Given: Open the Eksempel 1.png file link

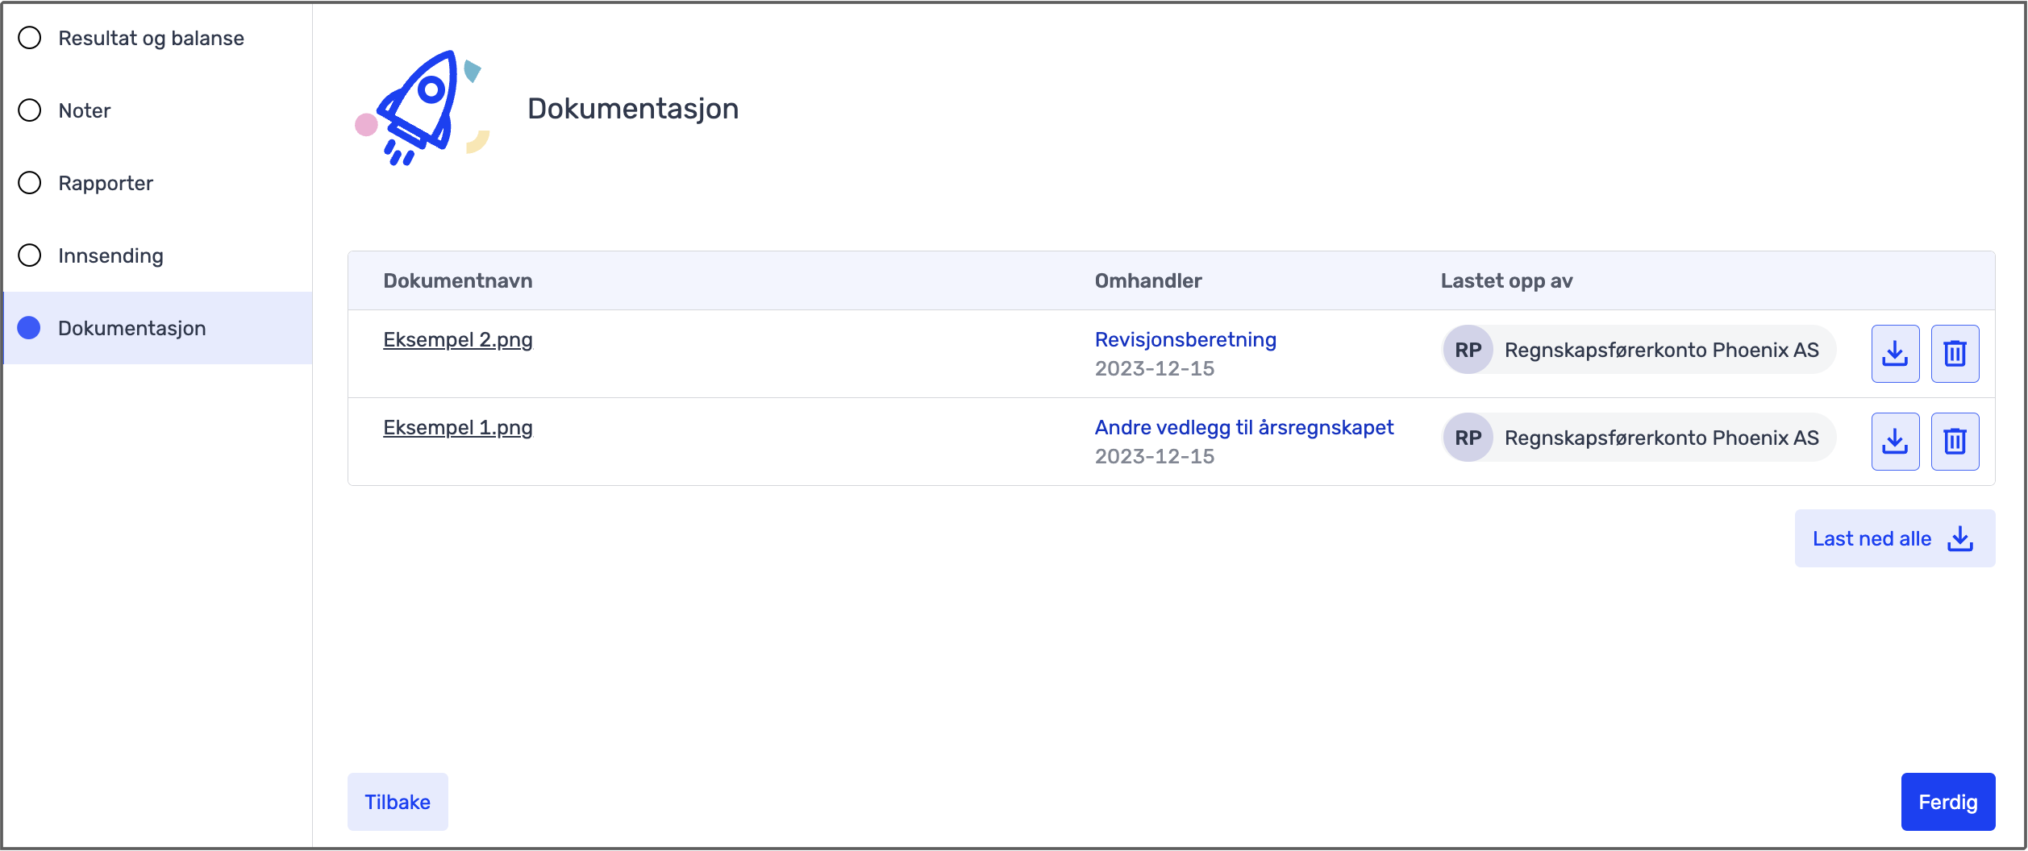Looking at the screenshot, I should 458,428.
